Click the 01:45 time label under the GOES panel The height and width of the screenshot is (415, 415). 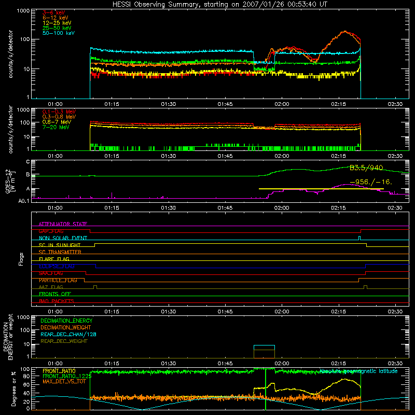[x=225, y=208]
